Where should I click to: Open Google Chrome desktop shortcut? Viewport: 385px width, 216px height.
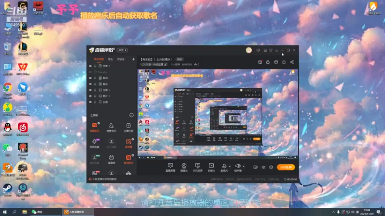pyautogui.click(x=8, y=90)
